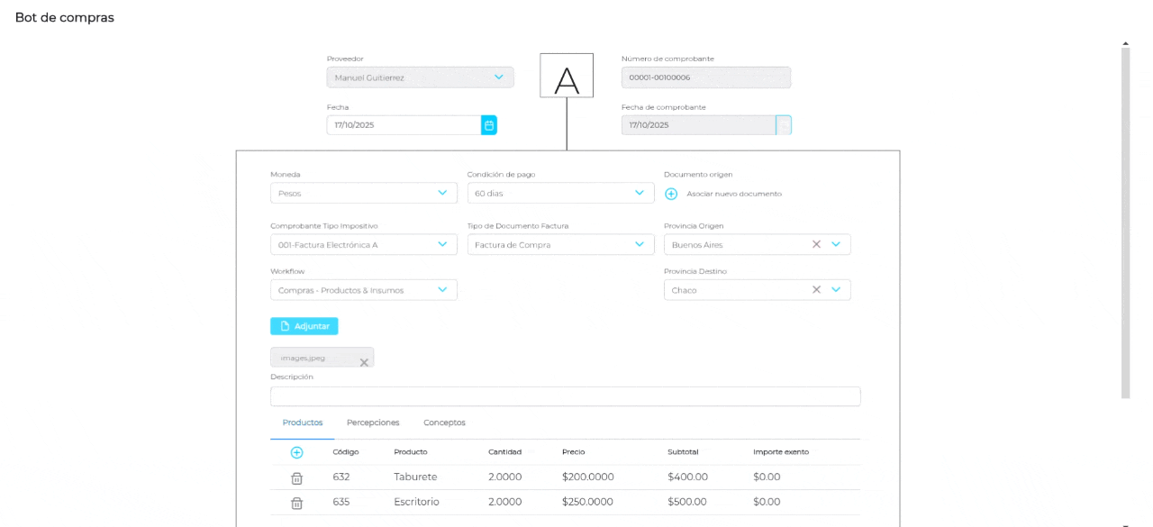Remove the images.jpeg attachment
This screenshot has height=527, width=1153.
[x=364, y=361]
